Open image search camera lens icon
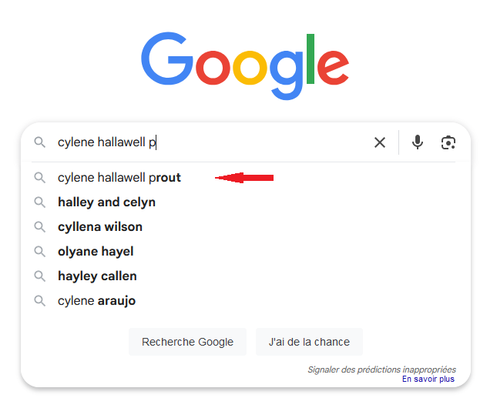 click(448, 142)
